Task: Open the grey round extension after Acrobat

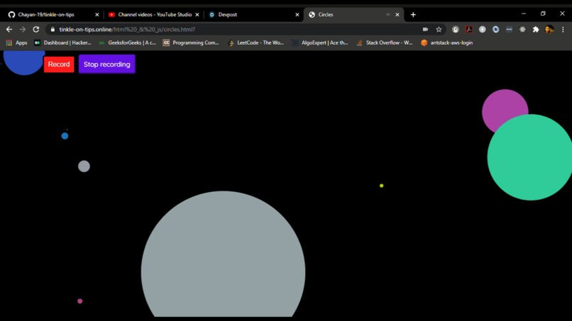Action: (x=483, y=30)
